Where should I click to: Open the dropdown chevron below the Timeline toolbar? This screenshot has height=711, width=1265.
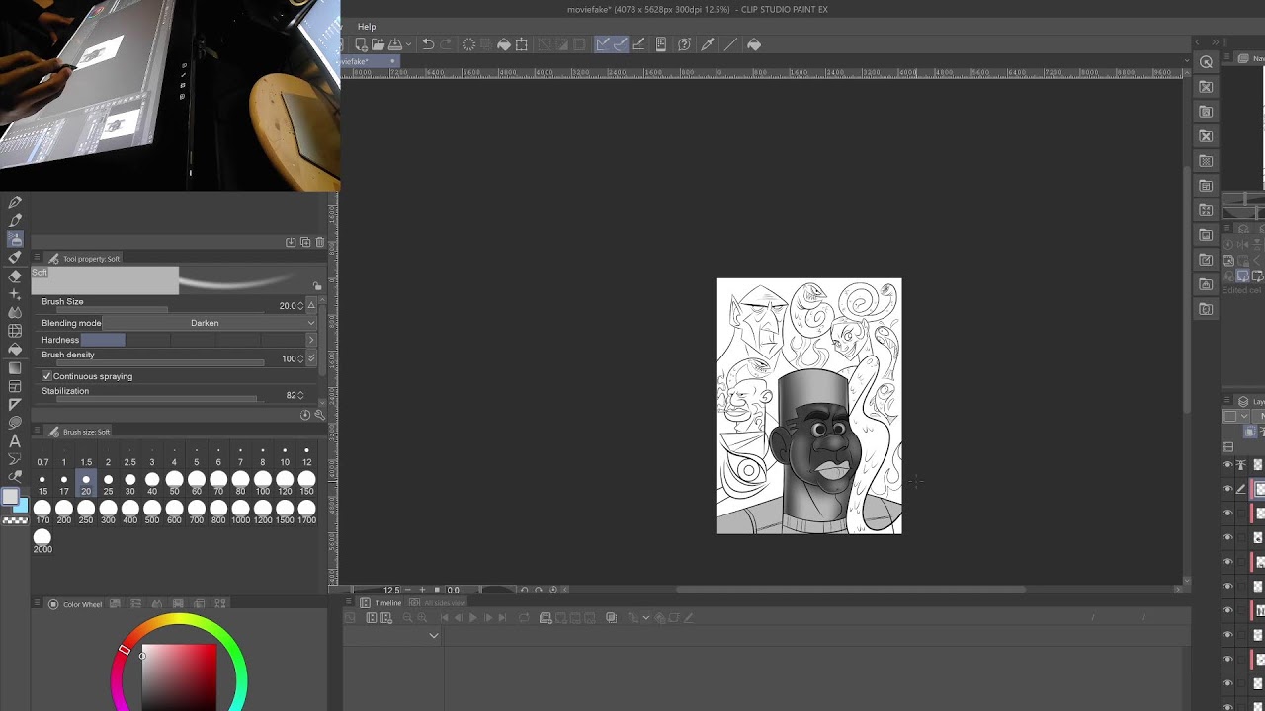(434, 636)
